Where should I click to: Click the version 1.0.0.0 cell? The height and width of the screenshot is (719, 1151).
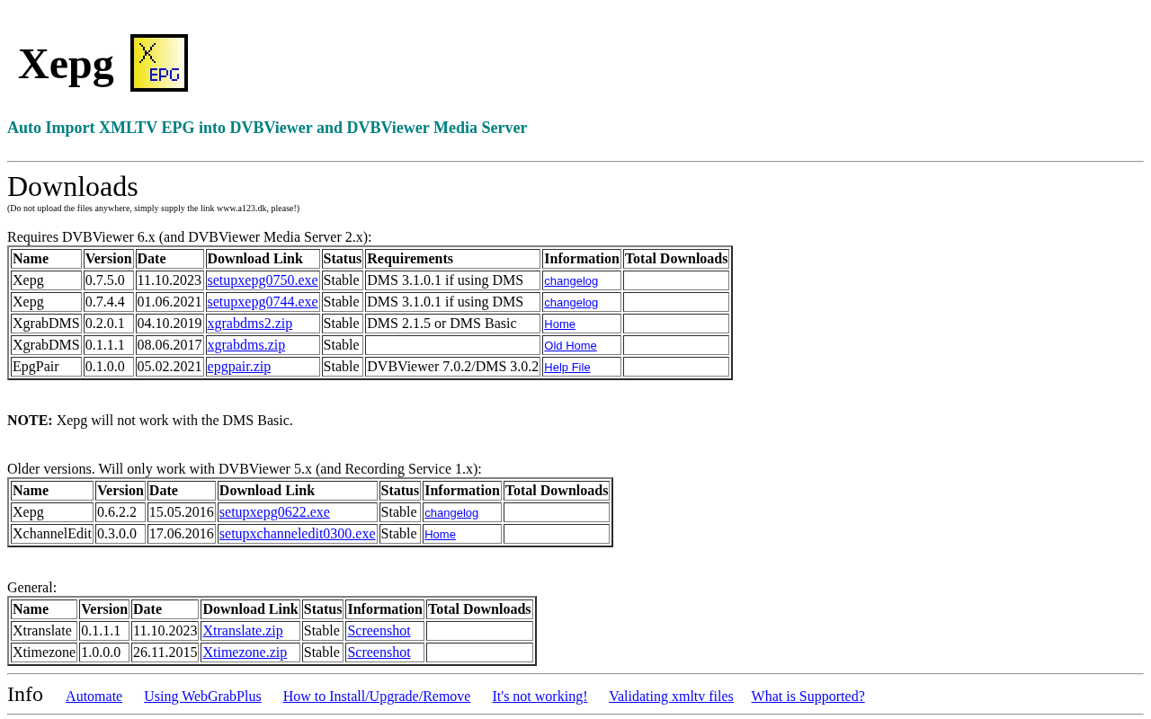click(104, 652)
